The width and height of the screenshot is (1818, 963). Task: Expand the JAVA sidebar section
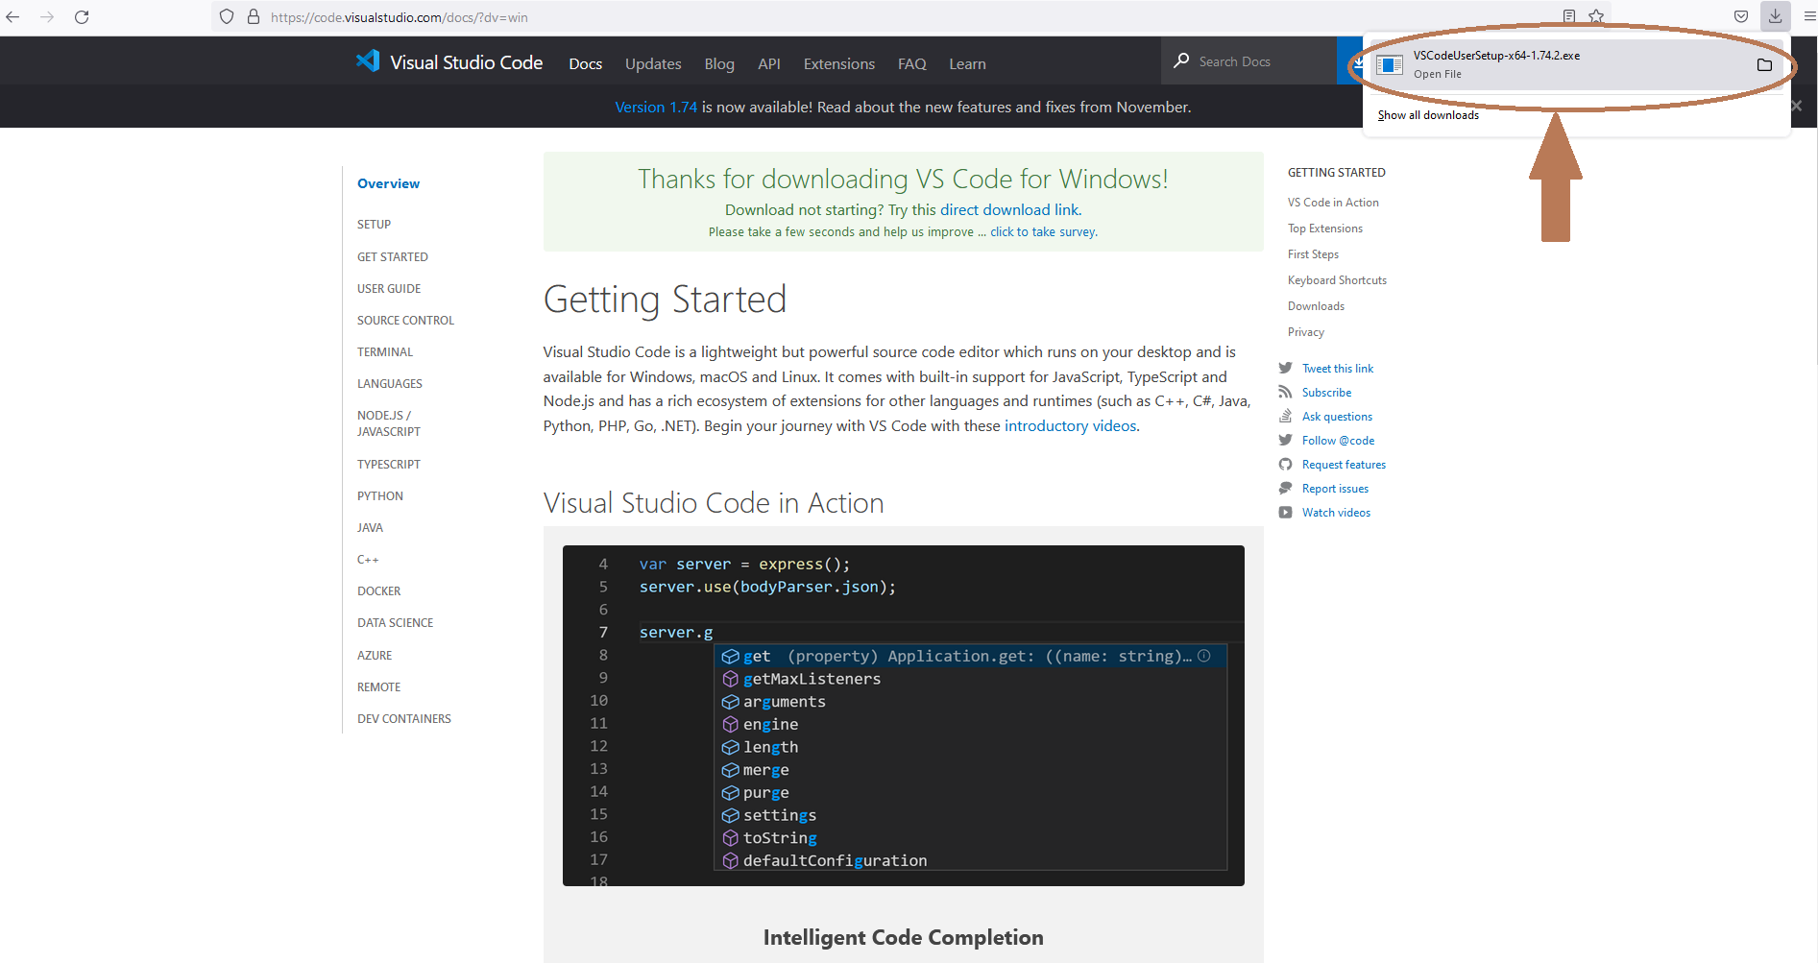(370, 528)
